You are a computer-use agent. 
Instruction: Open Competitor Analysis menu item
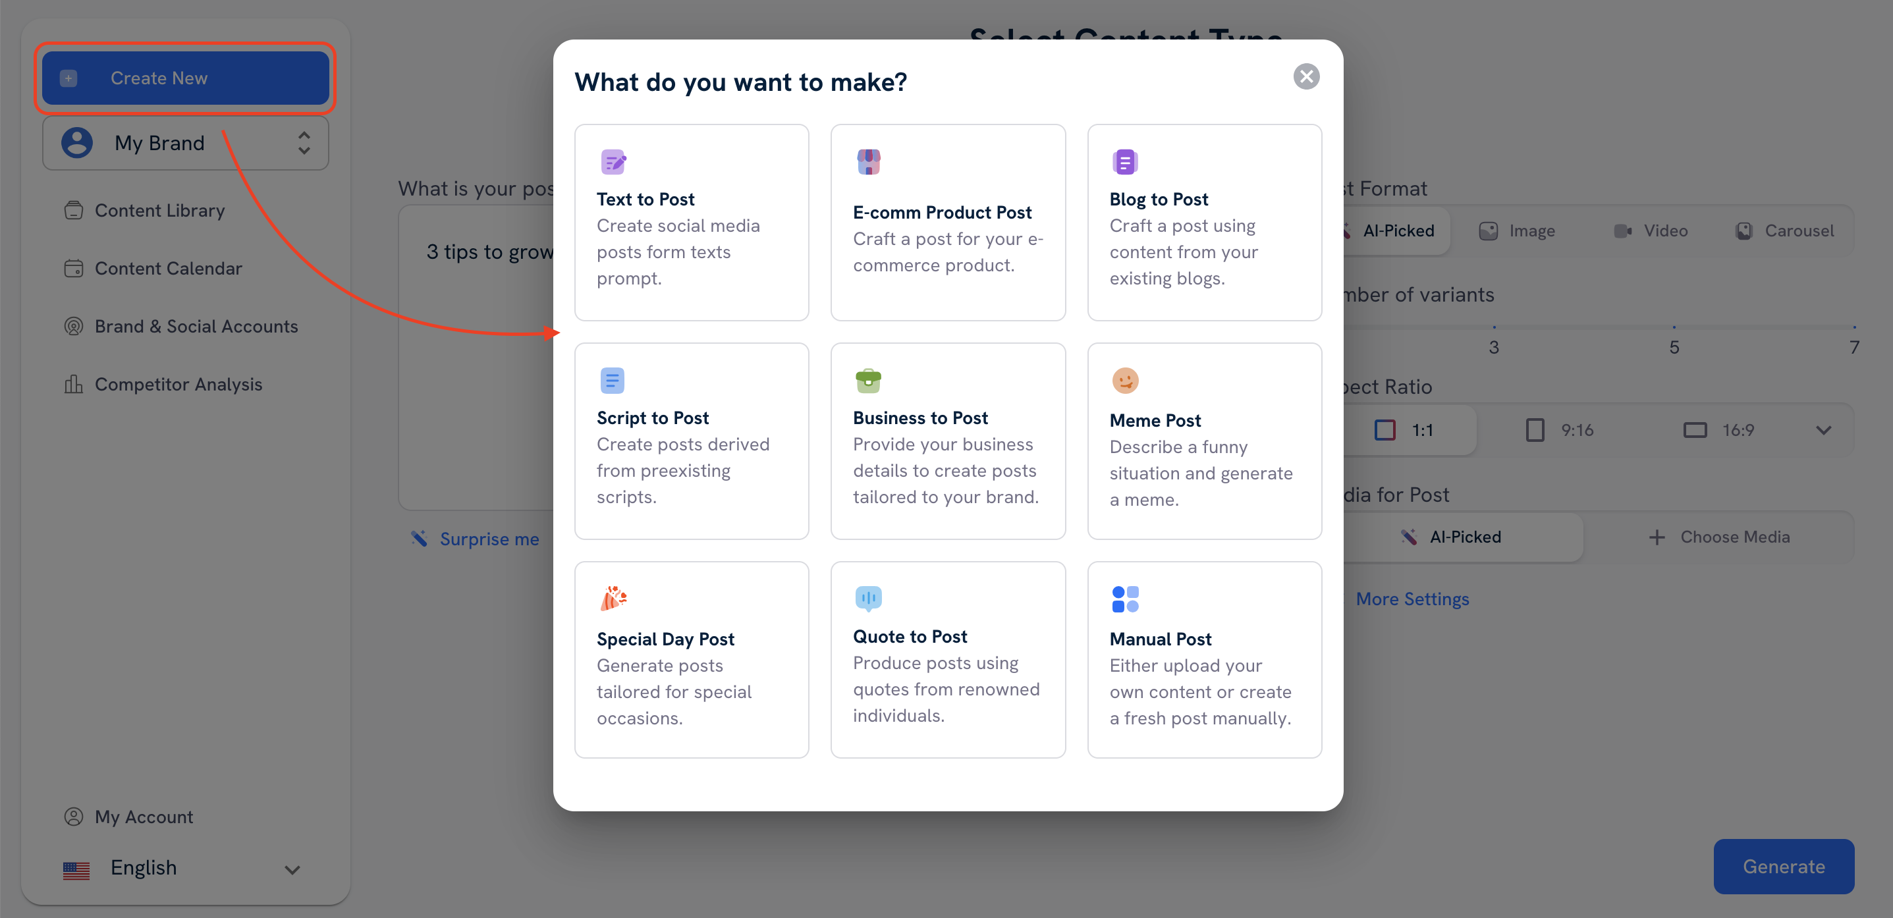pyautogui.click(x=178, y=384)
